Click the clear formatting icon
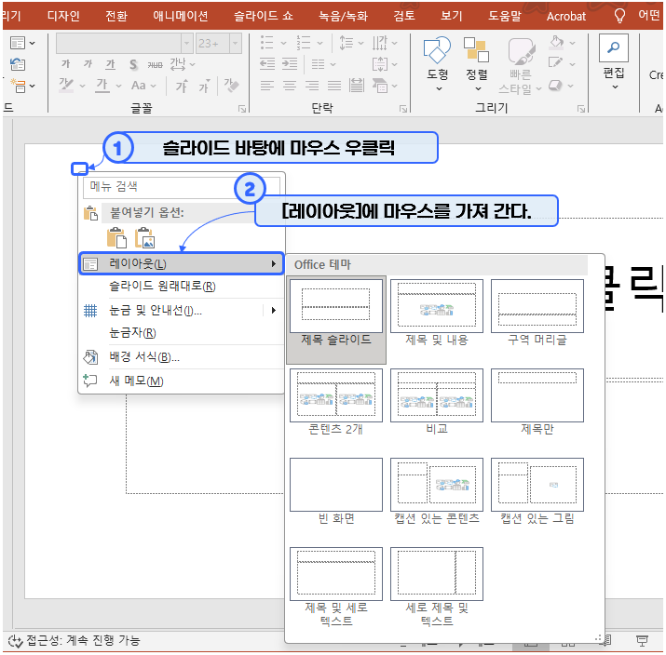666x655 pixels. click(231, 86)
